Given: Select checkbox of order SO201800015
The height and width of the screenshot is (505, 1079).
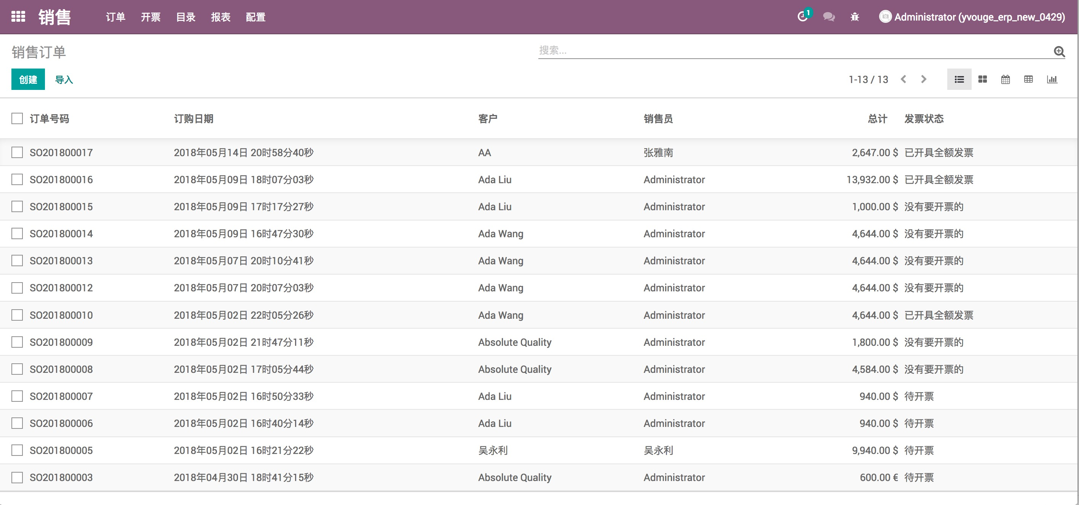Looking at the screenshot, I should [x=17, y=206].
